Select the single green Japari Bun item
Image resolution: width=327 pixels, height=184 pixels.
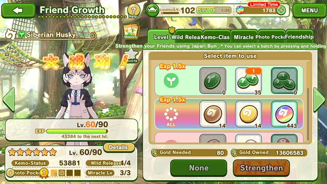click(x=213, y=81)
